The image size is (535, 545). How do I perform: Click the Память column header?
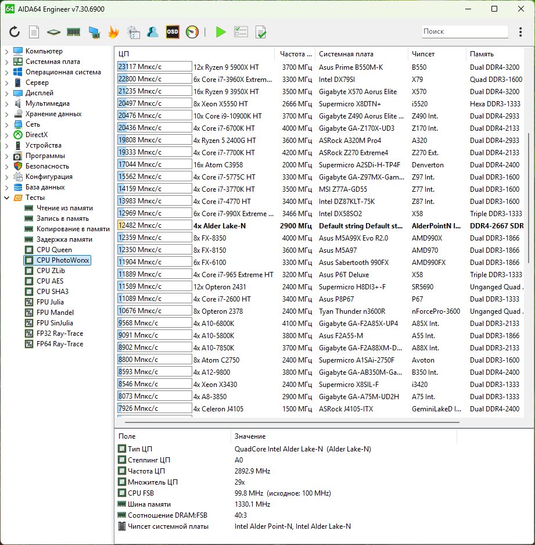point(482,54)
